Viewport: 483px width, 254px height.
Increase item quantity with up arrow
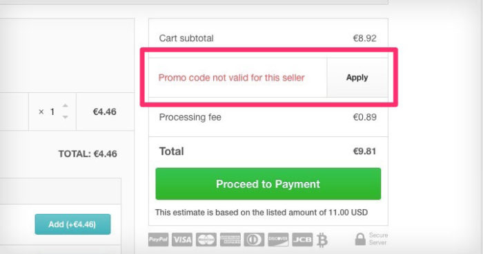pos(65,105)
